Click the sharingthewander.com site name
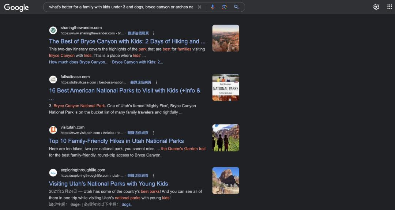 [81, 28]
